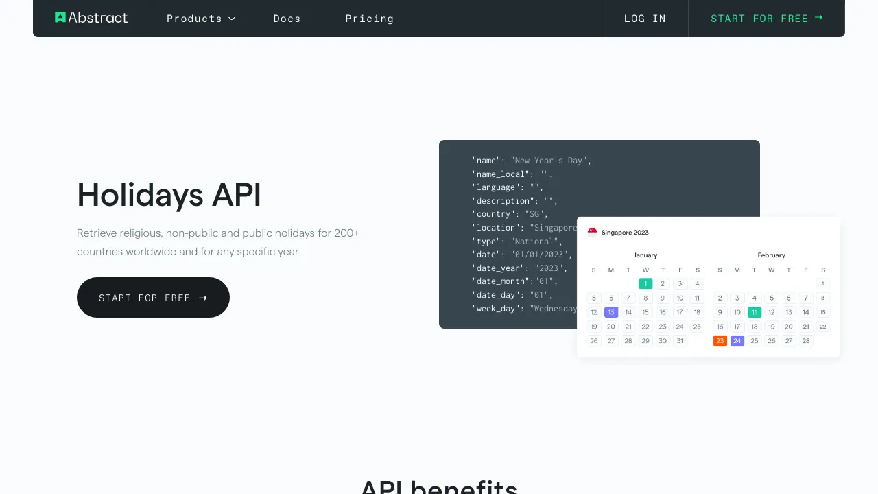Click the "week_day" code line
The height and width of the screenshot is (494, 878).
(525, 309)
